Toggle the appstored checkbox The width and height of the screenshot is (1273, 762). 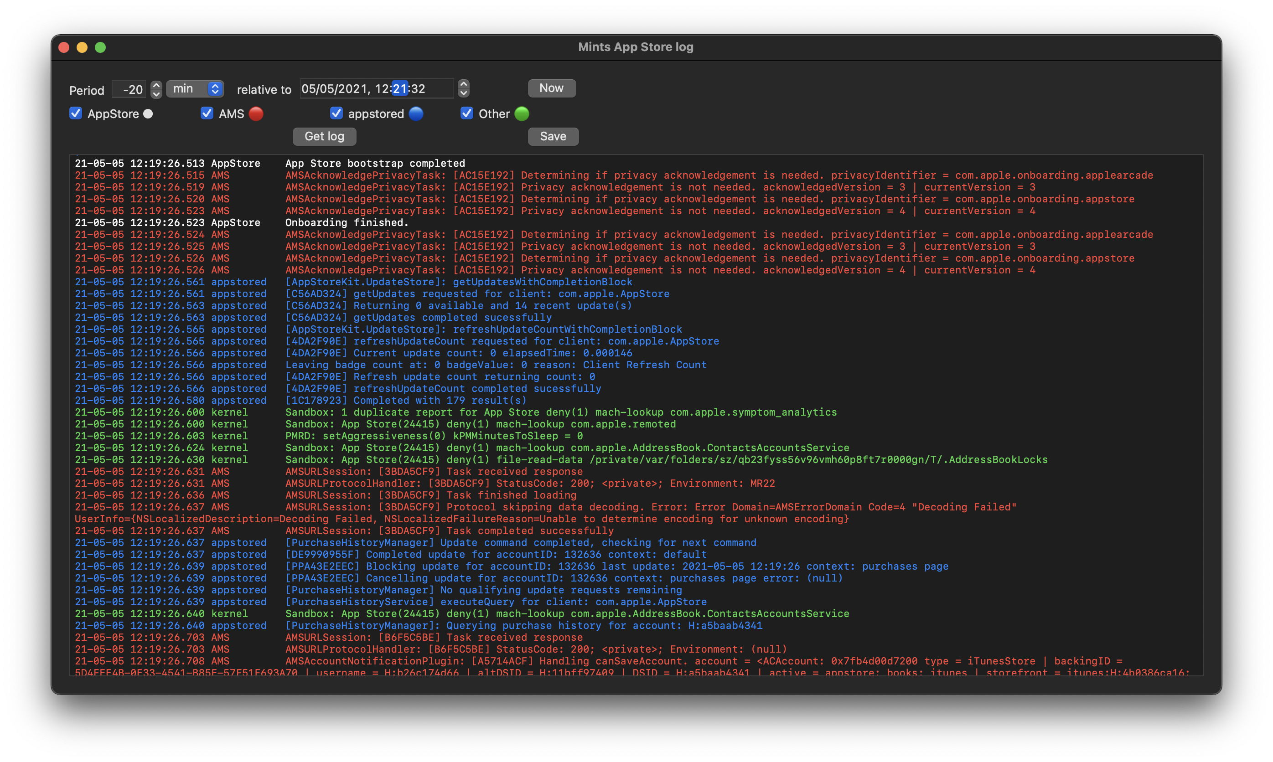click(x=336, y=113)
